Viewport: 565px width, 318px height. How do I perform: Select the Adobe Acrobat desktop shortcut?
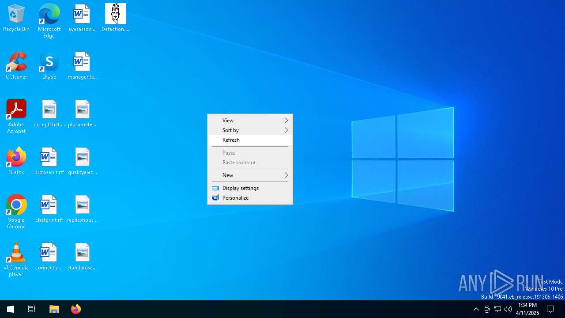tap(16, 117)
